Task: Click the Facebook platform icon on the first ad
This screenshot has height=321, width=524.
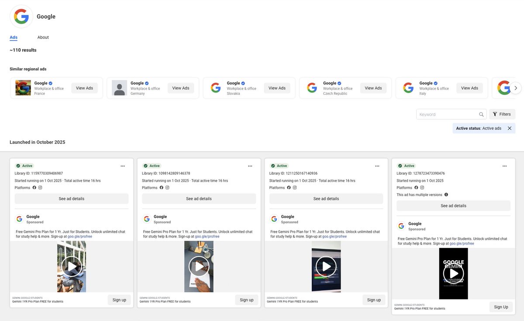Action: point(34,187)
